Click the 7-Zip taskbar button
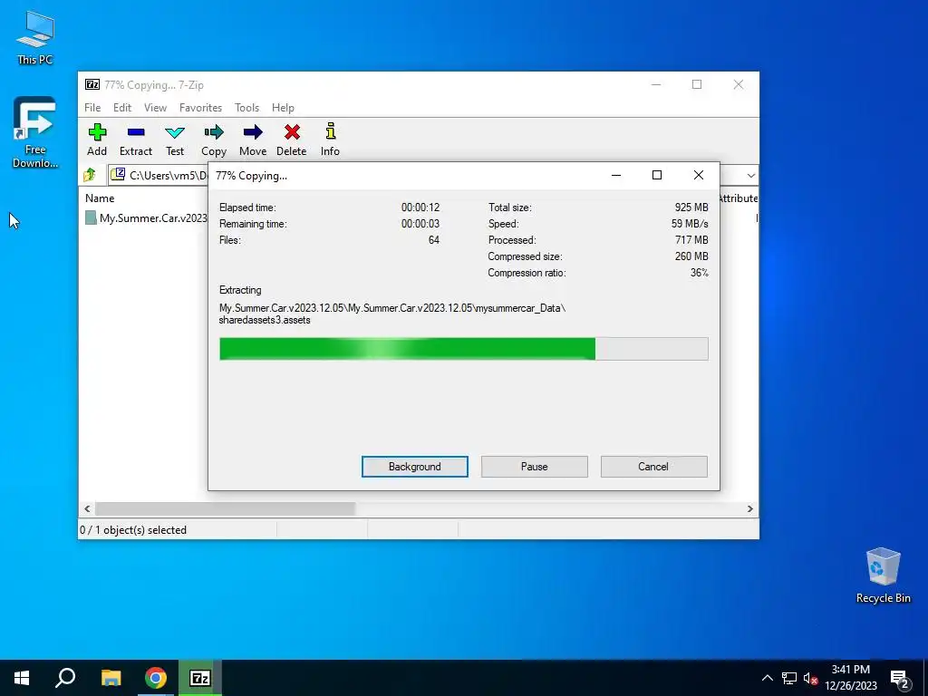Screen dimensions: 928x696 (200, 678)
